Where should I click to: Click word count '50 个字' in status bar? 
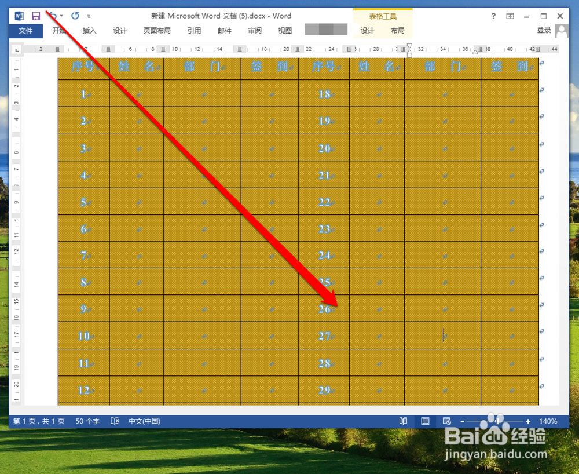tap(87, 421)
